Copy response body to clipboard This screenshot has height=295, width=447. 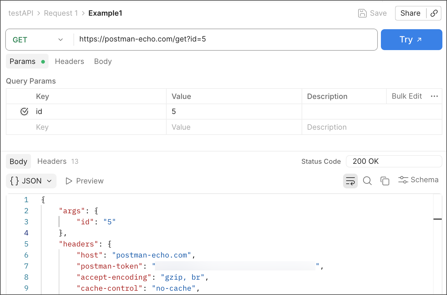coord(385,181)
